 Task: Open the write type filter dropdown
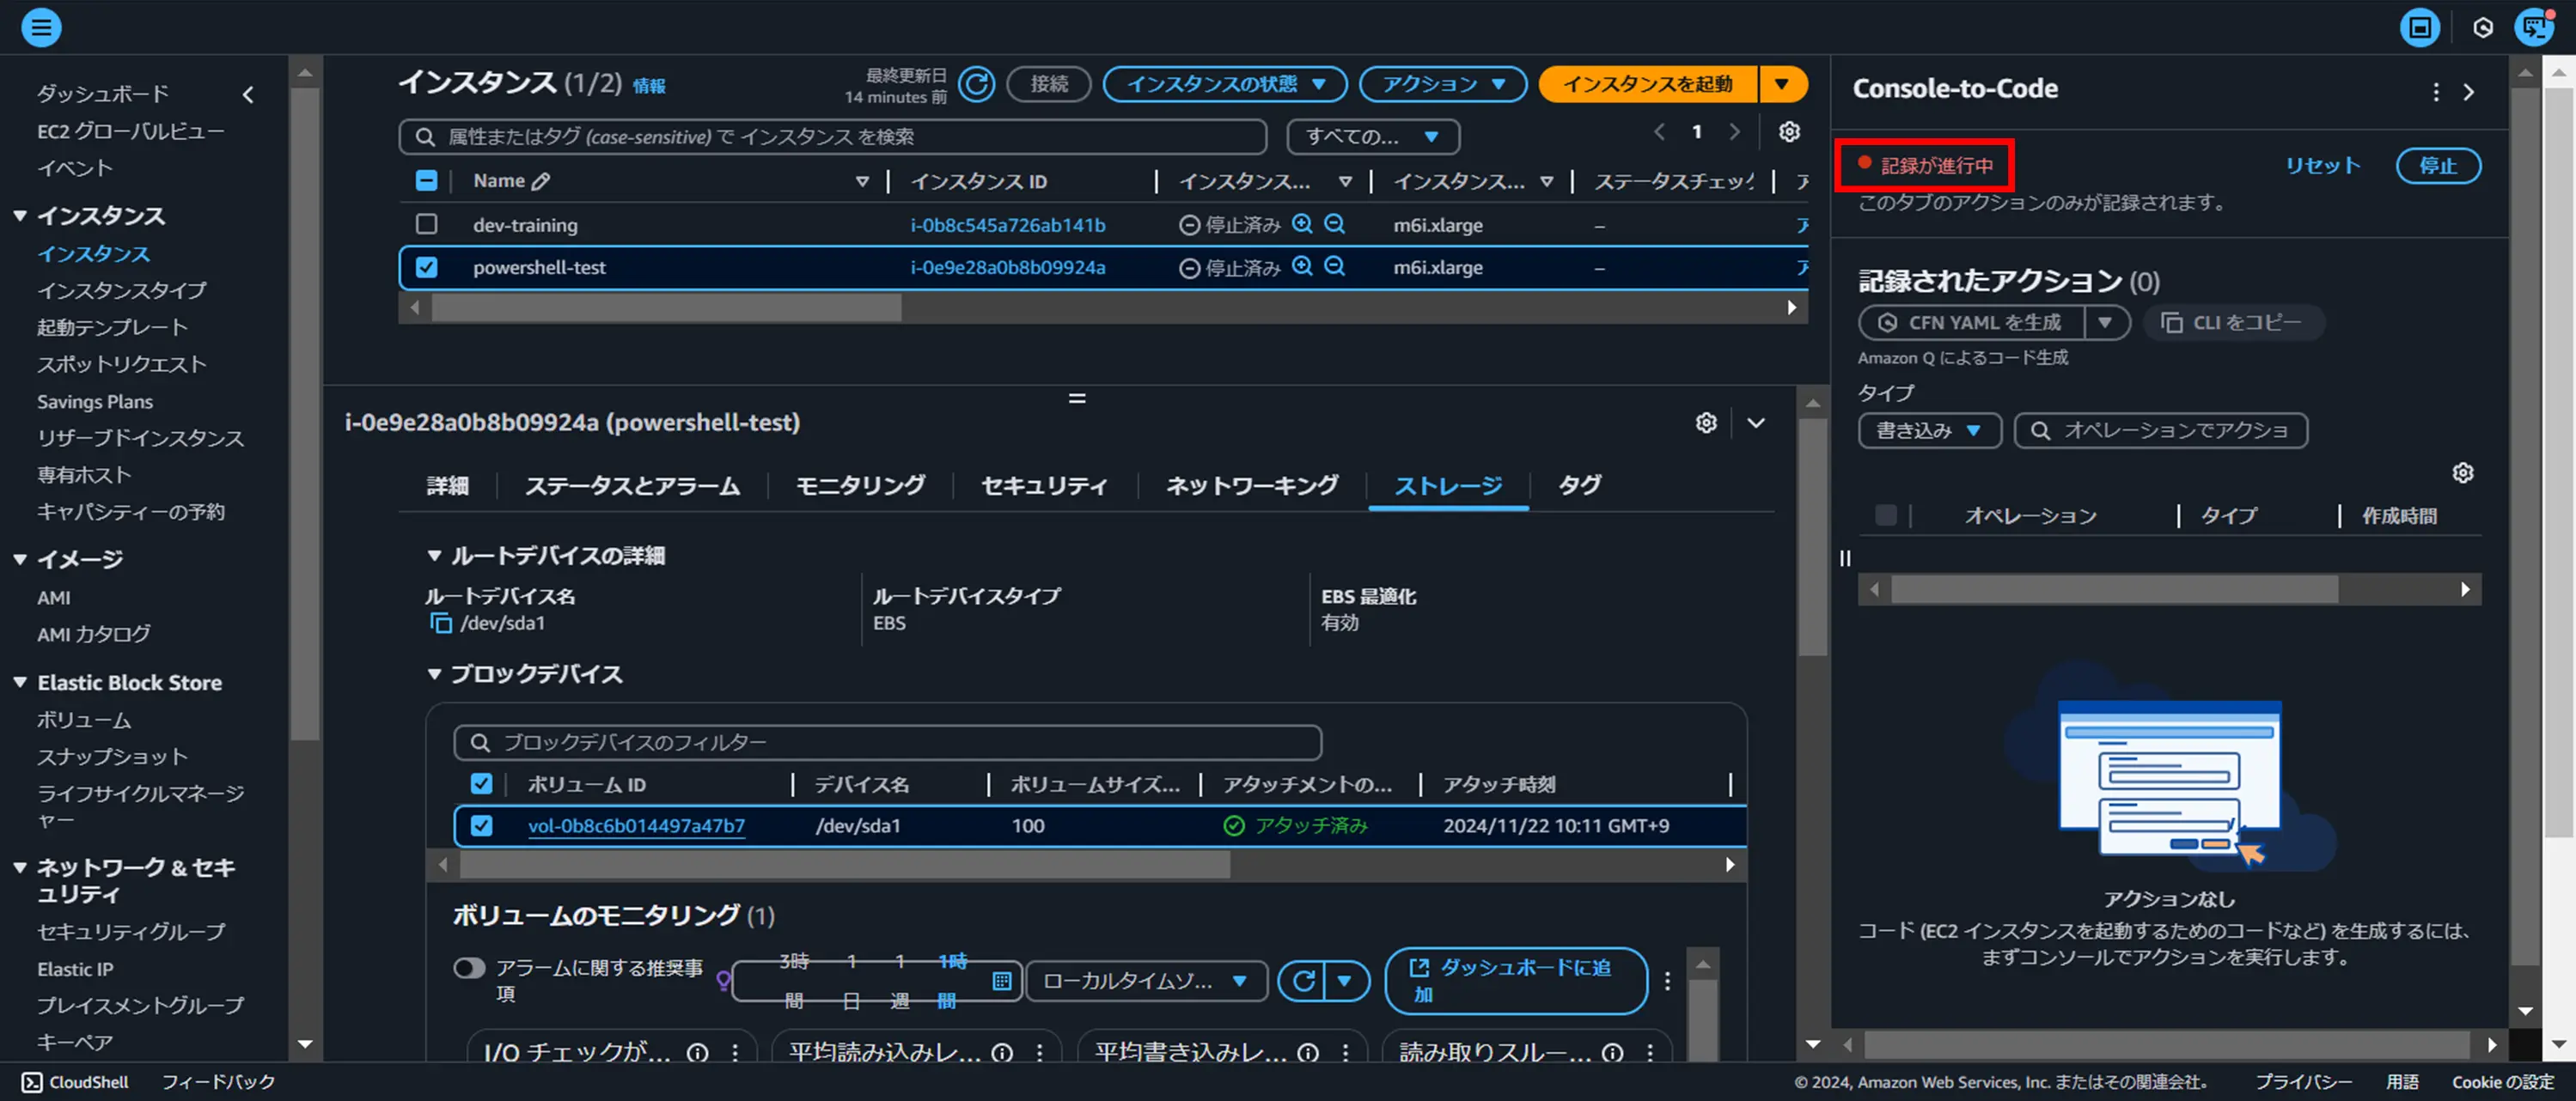[1929, 430]
